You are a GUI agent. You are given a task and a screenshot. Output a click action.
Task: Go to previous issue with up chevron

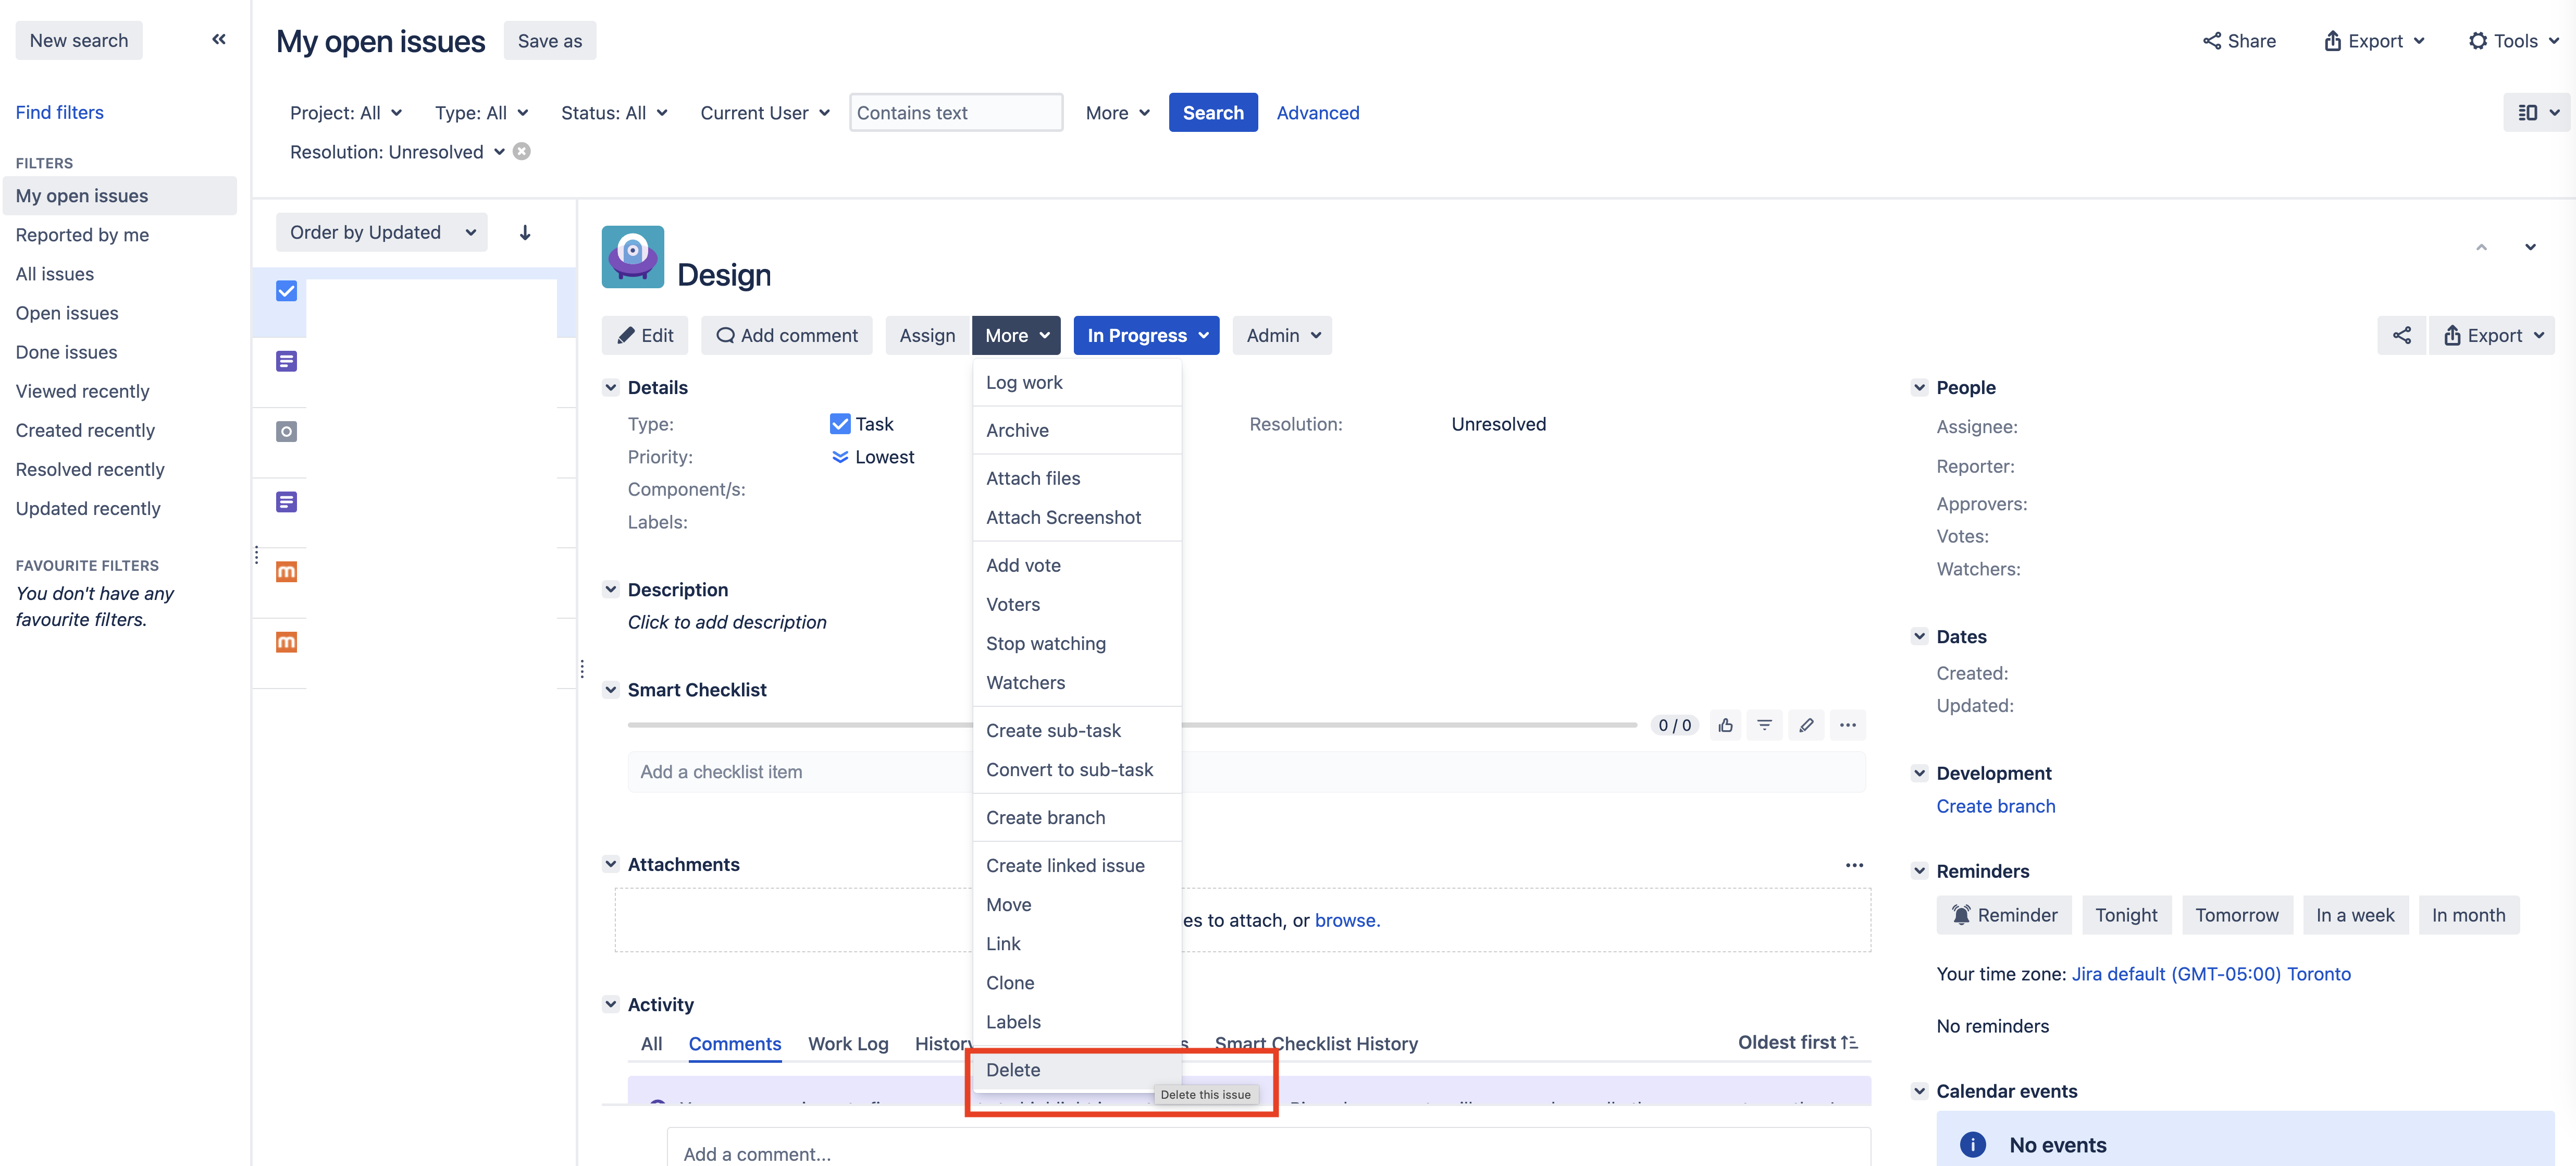[x=2481, y=247]
